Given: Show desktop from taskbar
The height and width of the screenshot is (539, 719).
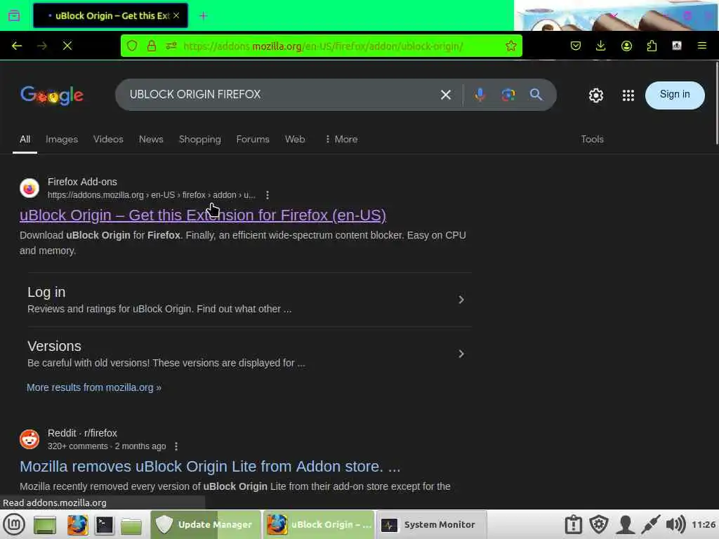Looking at the screenshot, I should tap(45, 525).
